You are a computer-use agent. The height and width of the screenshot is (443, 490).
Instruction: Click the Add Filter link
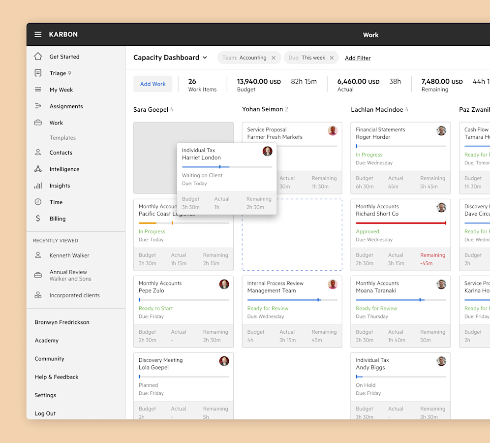click(358, 58)
